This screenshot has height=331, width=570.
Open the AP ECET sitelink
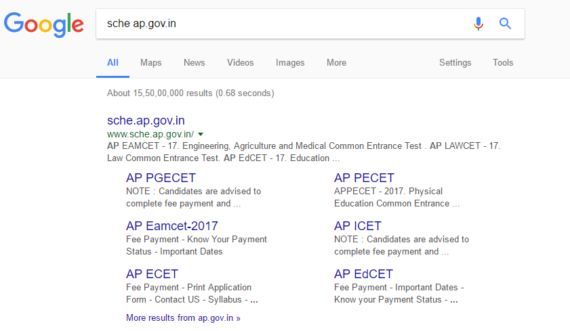pos(152,274)
